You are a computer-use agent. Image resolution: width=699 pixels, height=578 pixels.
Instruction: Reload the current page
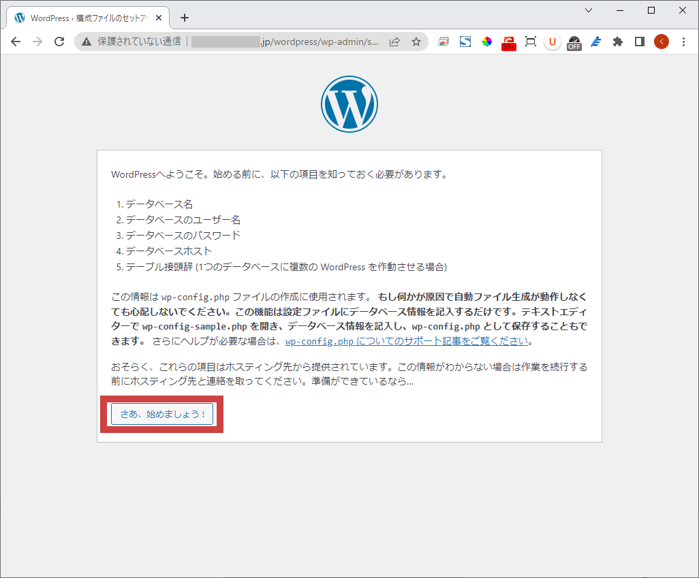click(59, 42)
